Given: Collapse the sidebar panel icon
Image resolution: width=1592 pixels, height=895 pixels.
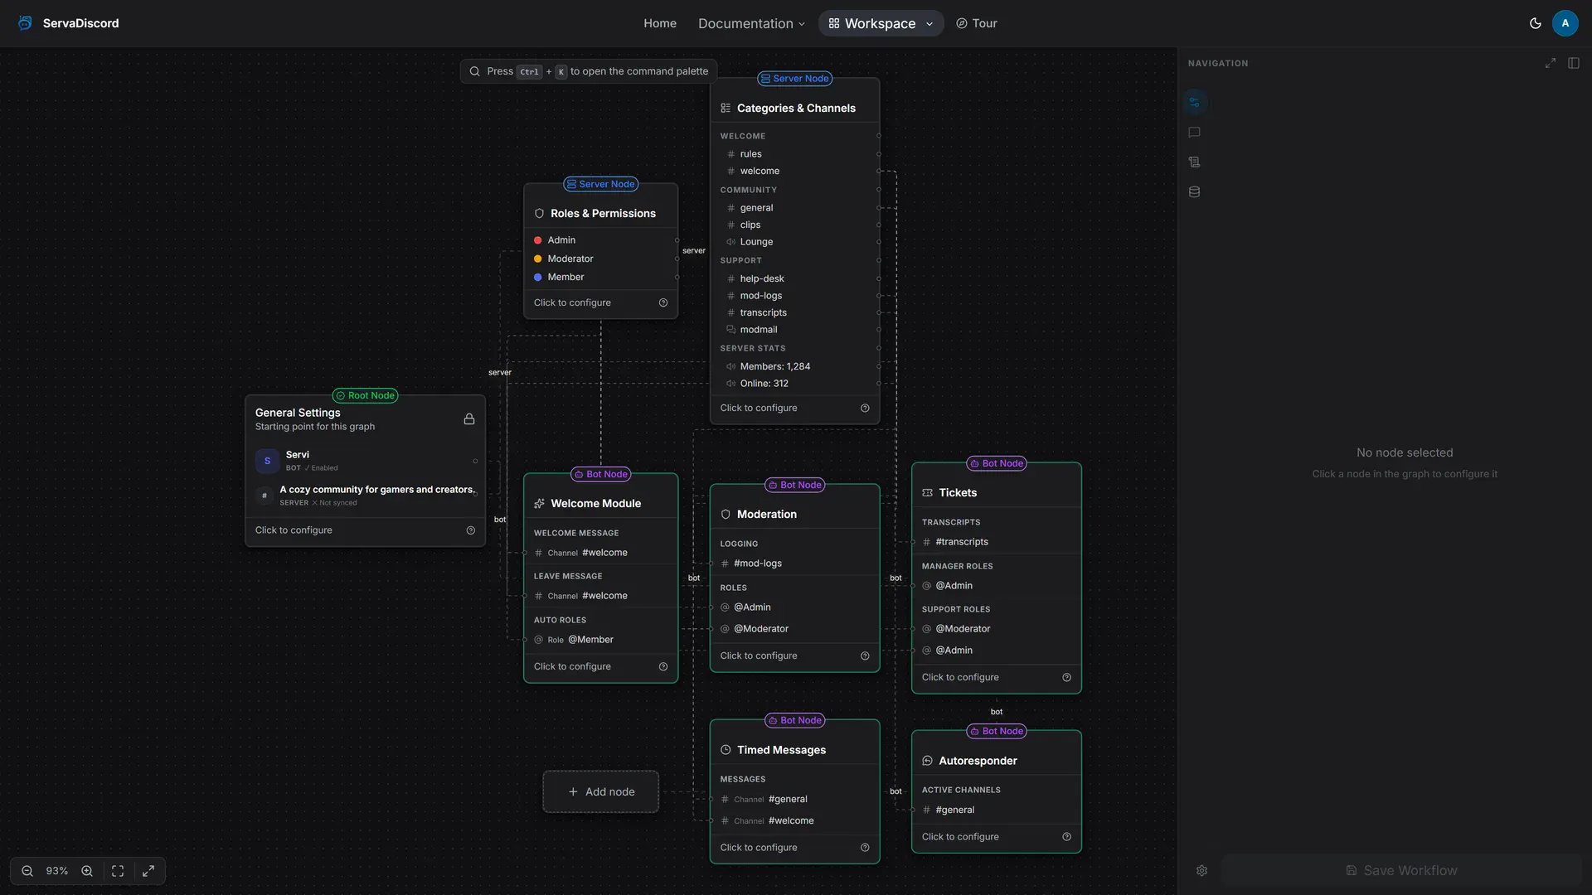Looking at the screenshot, I should coord(1573,63).
